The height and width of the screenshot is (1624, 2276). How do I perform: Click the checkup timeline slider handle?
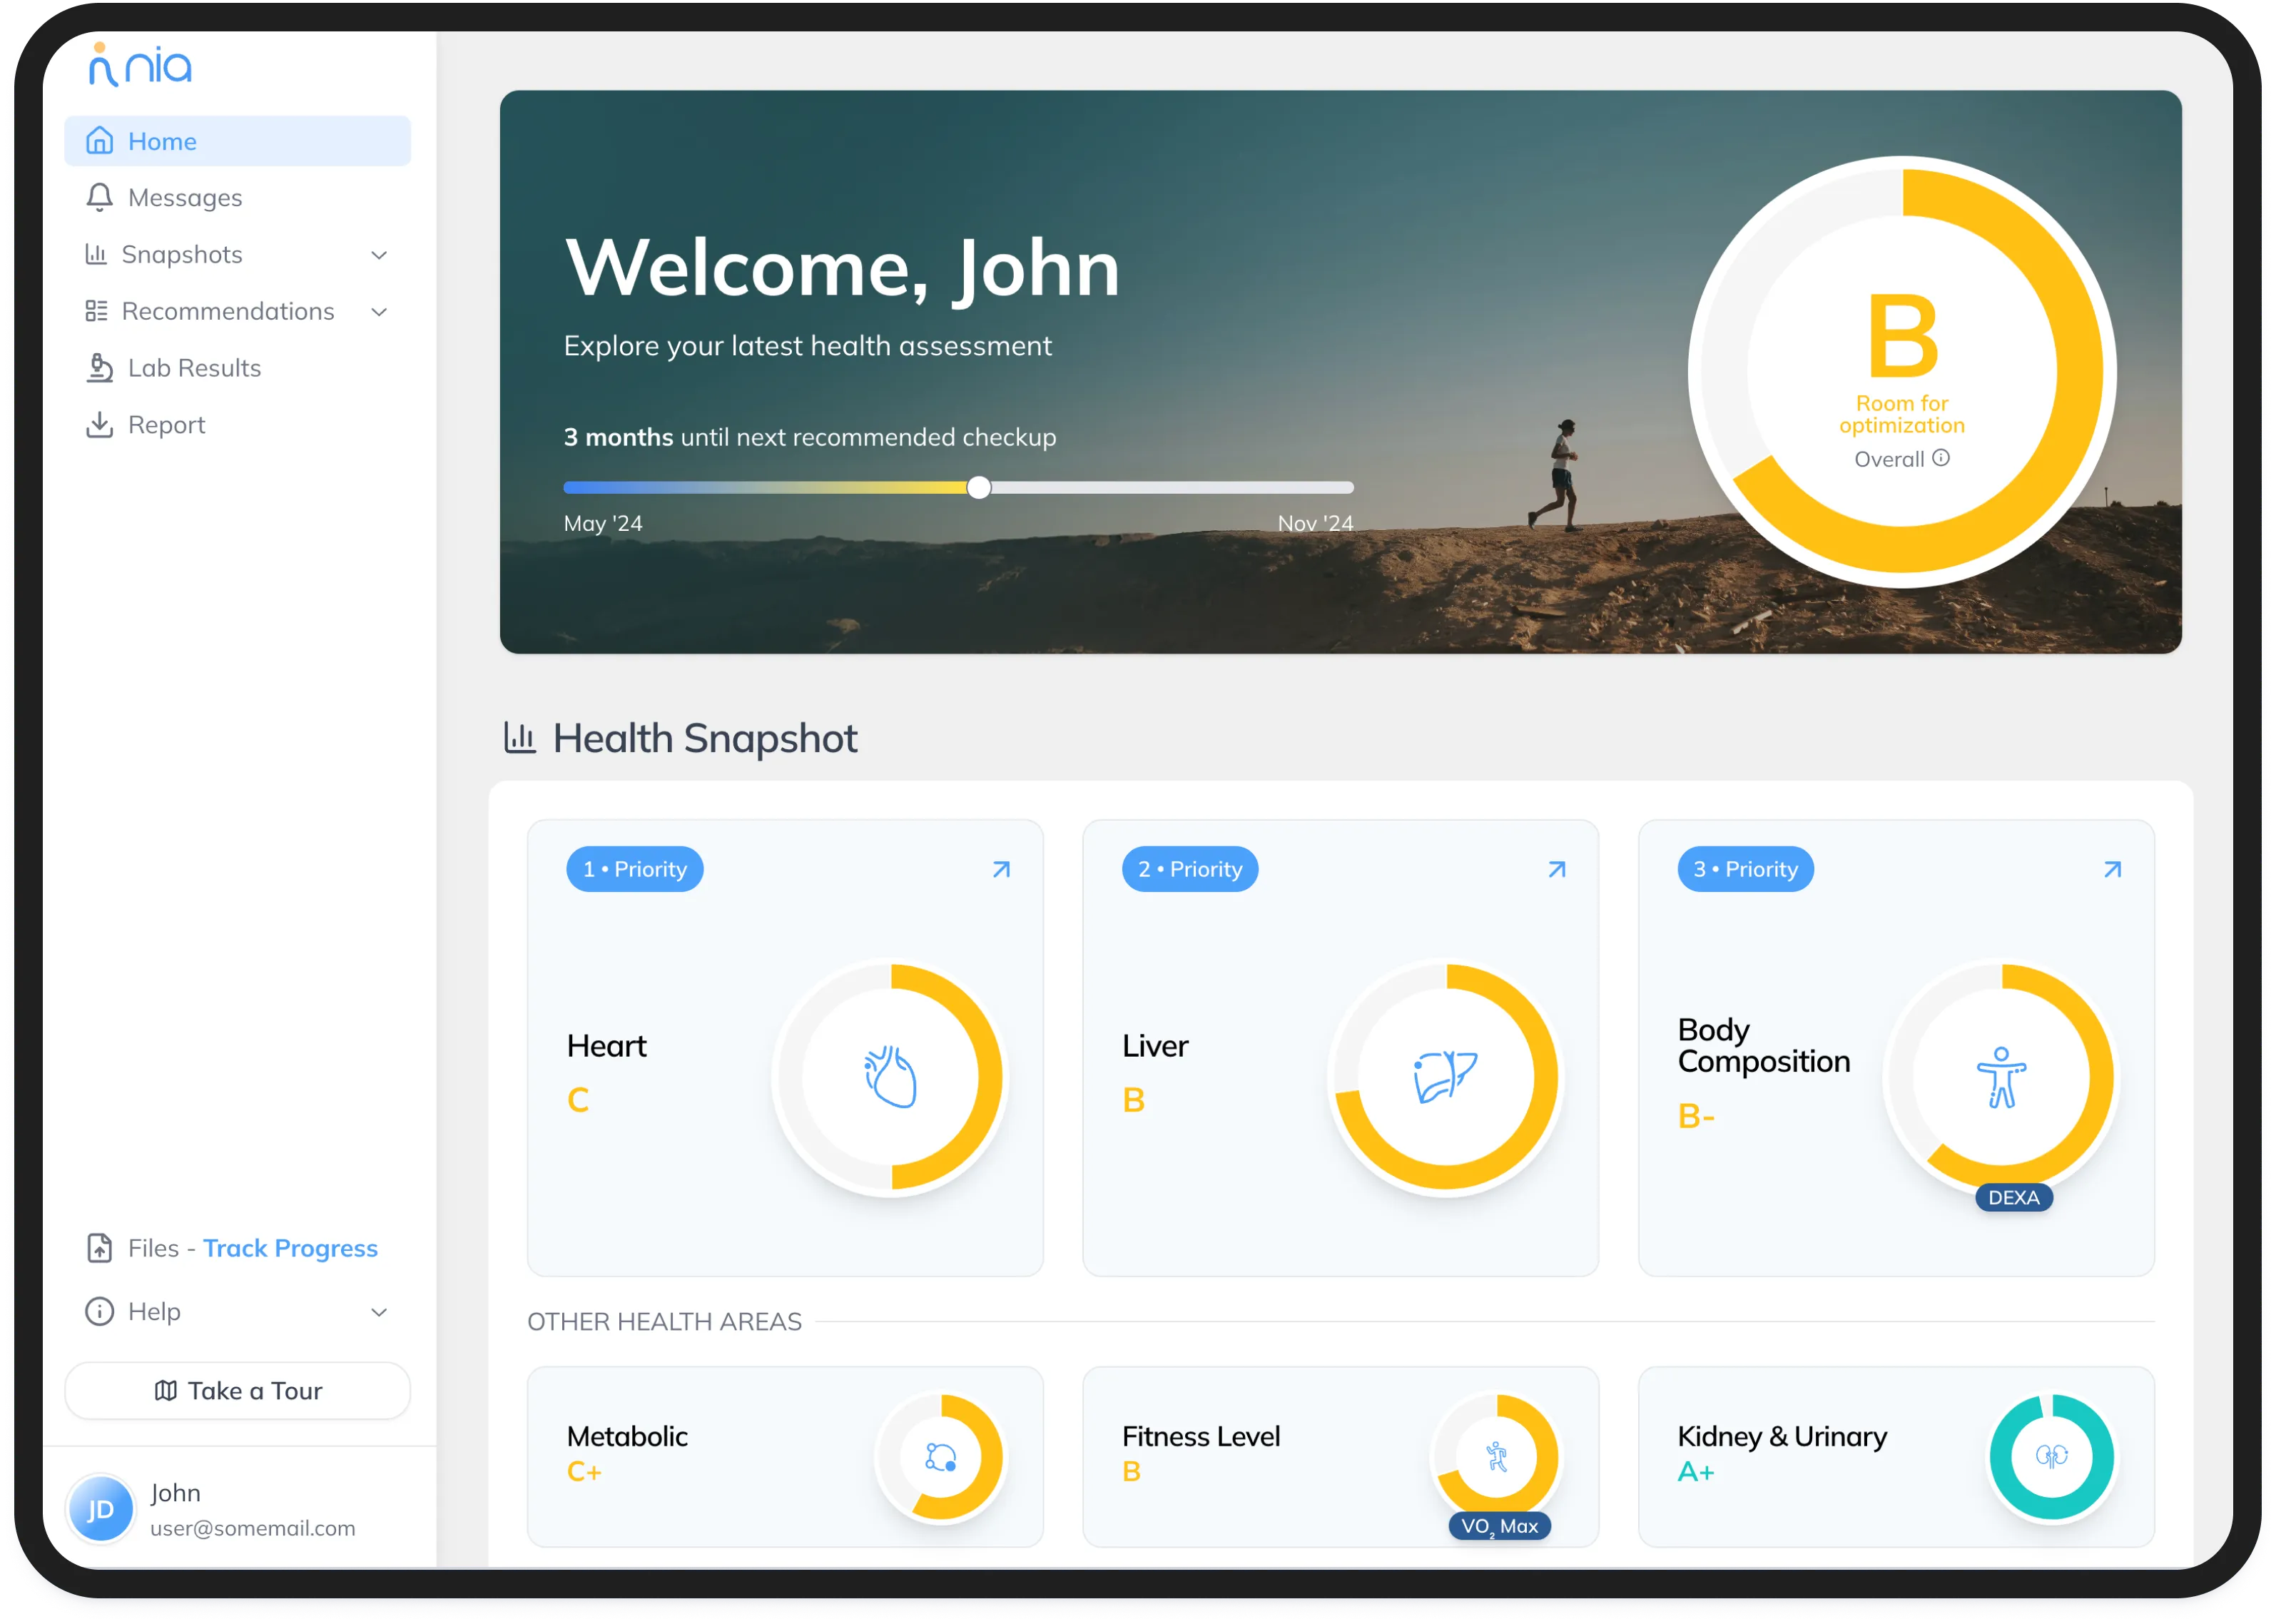click(x=979, y=488)
